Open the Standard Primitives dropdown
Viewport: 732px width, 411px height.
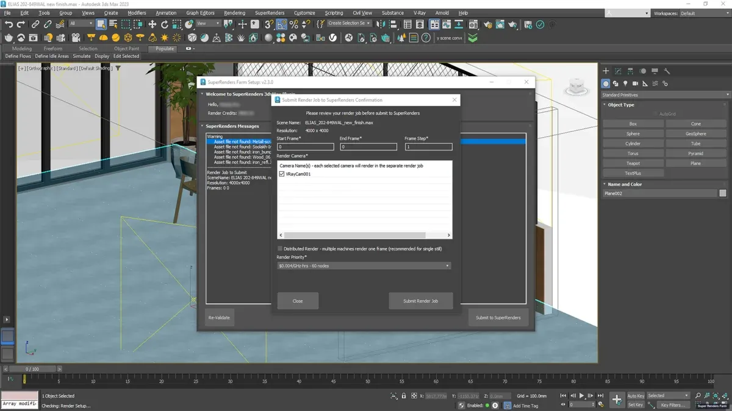click(666, 95)
